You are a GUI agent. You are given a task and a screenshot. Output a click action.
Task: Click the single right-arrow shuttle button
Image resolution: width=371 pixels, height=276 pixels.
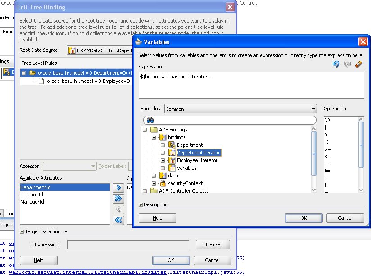click(118, 188)
